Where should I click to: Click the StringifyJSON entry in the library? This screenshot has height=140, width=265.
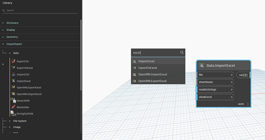pos(25,114)
